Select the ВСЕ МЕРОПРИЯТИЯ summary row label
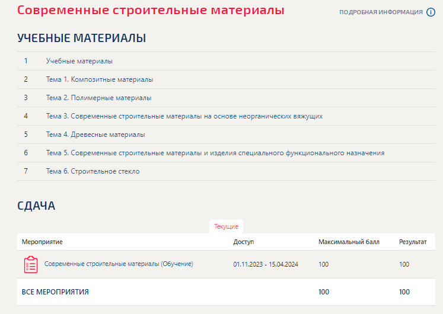Viewport: 443px width, 314px height. (x=55, y=292)
